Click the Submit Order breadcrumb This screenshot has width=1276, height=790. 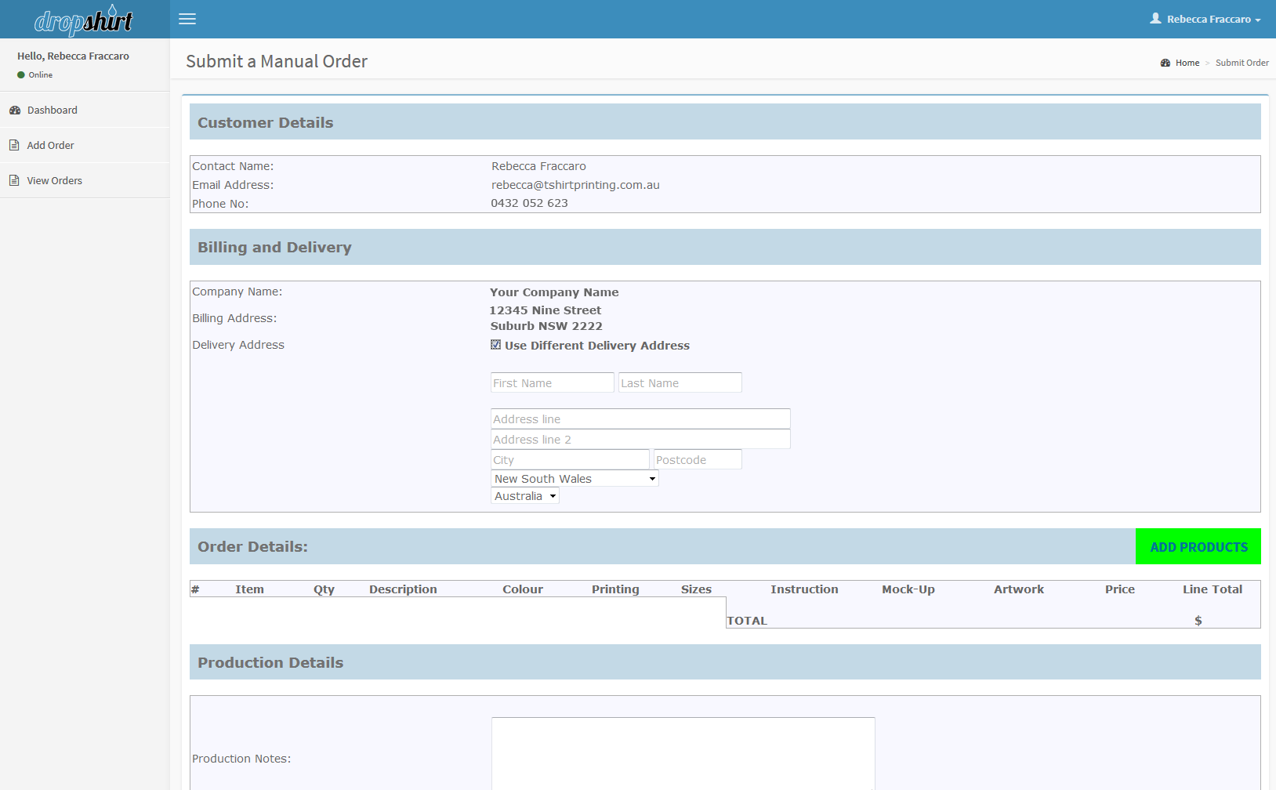(x=1242, y=63)
